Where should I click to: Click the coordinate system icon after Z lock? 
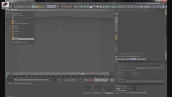coord(57,7)
